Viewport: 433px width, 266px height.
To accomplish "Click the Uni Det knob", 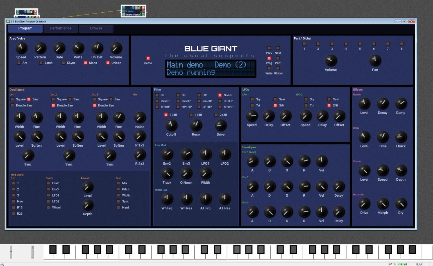I will tap(97, 48).
